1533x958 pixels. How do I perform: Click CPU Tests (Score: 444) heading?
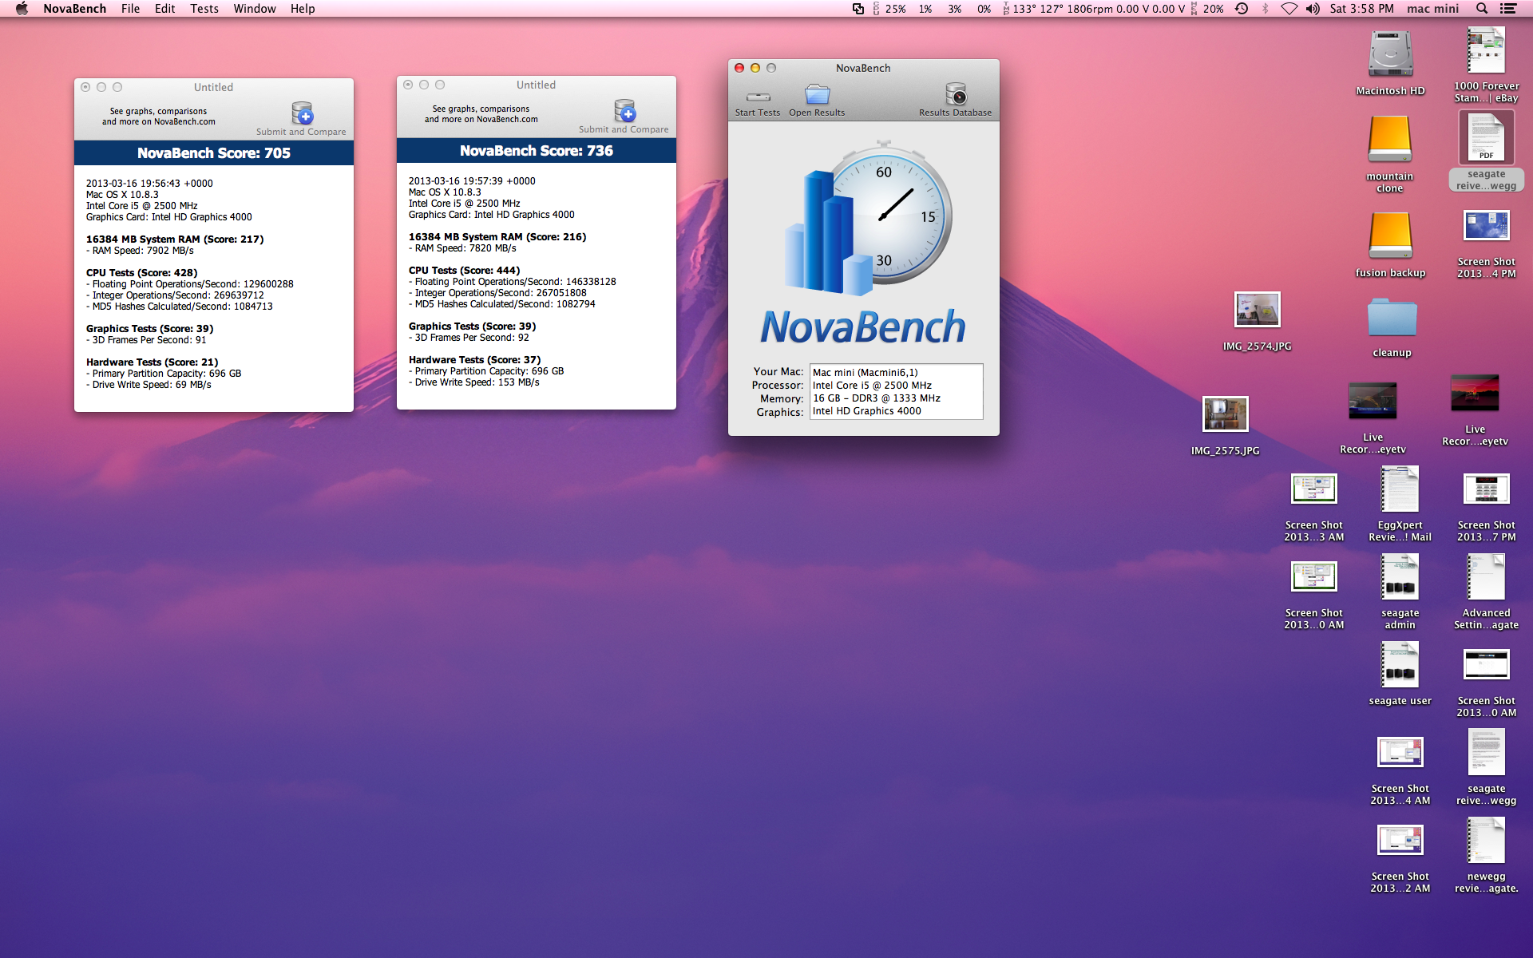point(464,271)
